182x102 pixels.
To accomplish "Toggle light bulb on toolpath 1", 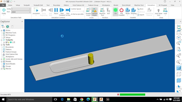I will click(x=9, y=42).
